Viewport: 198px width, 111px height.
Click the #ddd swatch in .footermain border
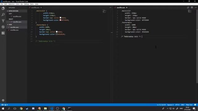[x=57, y=32]
